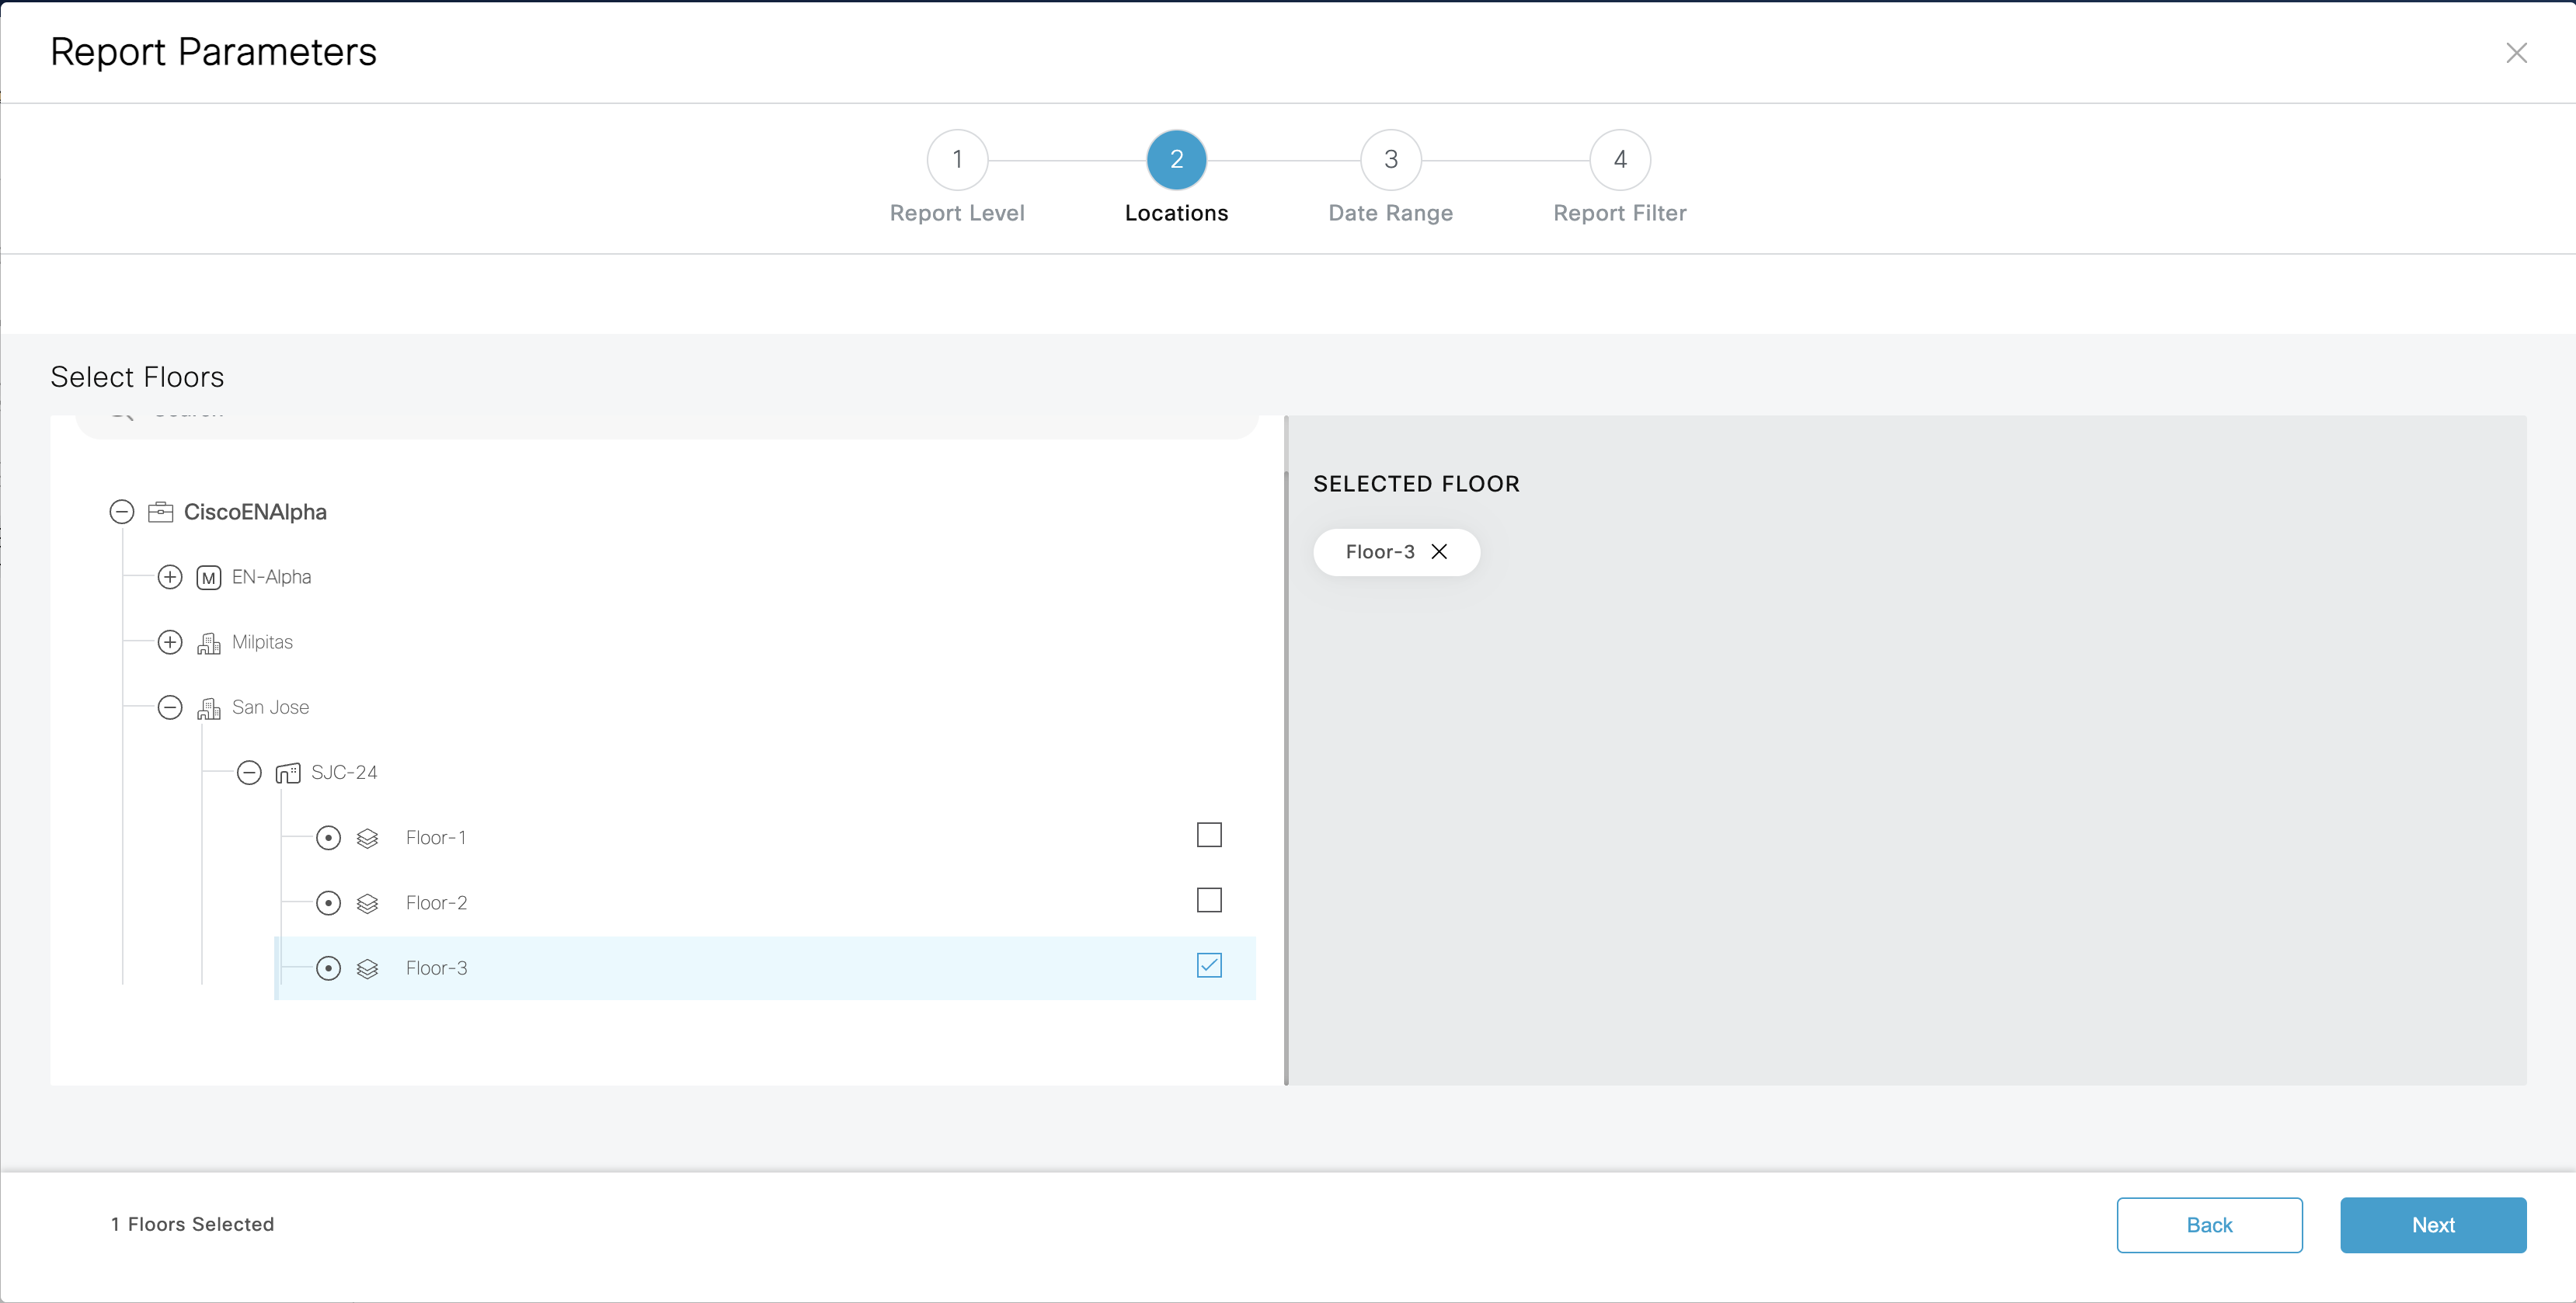Close the Report Parameters dialog

click(x=2516, y=53)
